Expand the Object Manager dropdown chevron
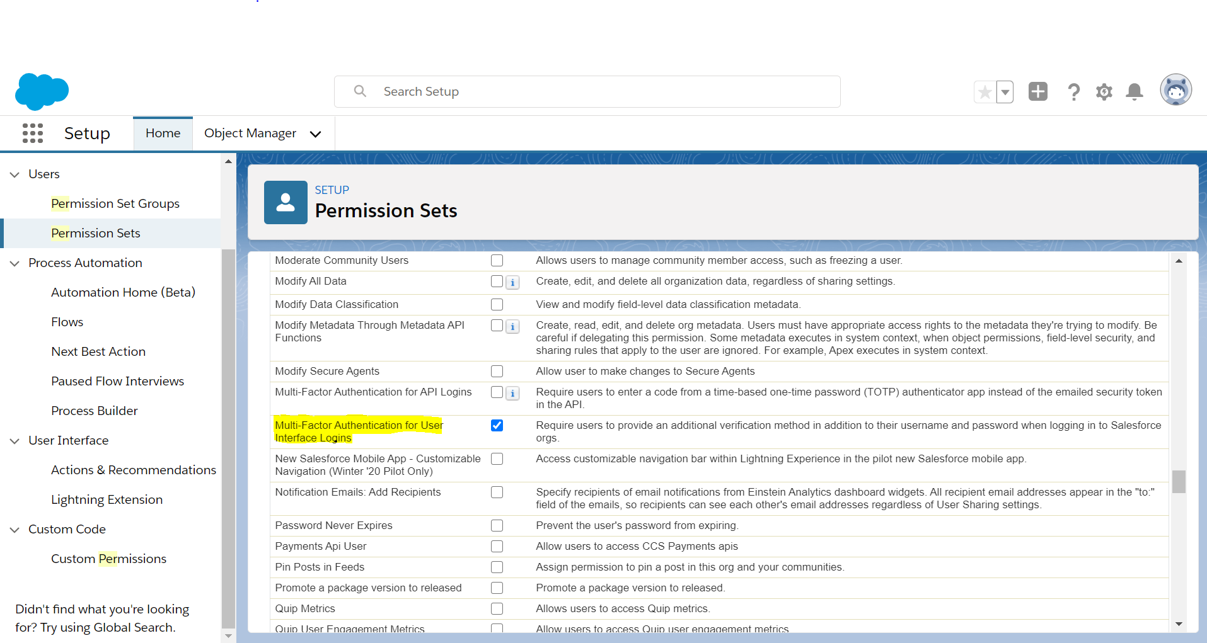The width and height of the screenshot is (1207, 643). point(315,134)
